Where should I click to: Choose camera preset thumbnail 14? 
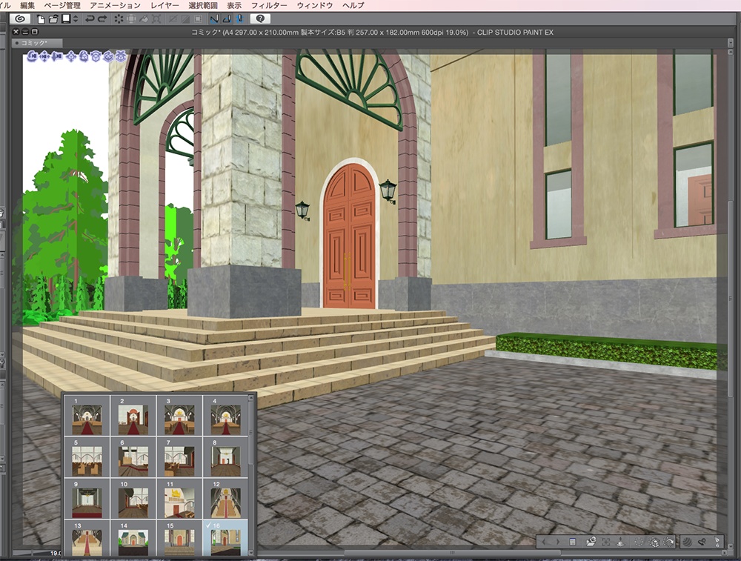pos(133,538)
